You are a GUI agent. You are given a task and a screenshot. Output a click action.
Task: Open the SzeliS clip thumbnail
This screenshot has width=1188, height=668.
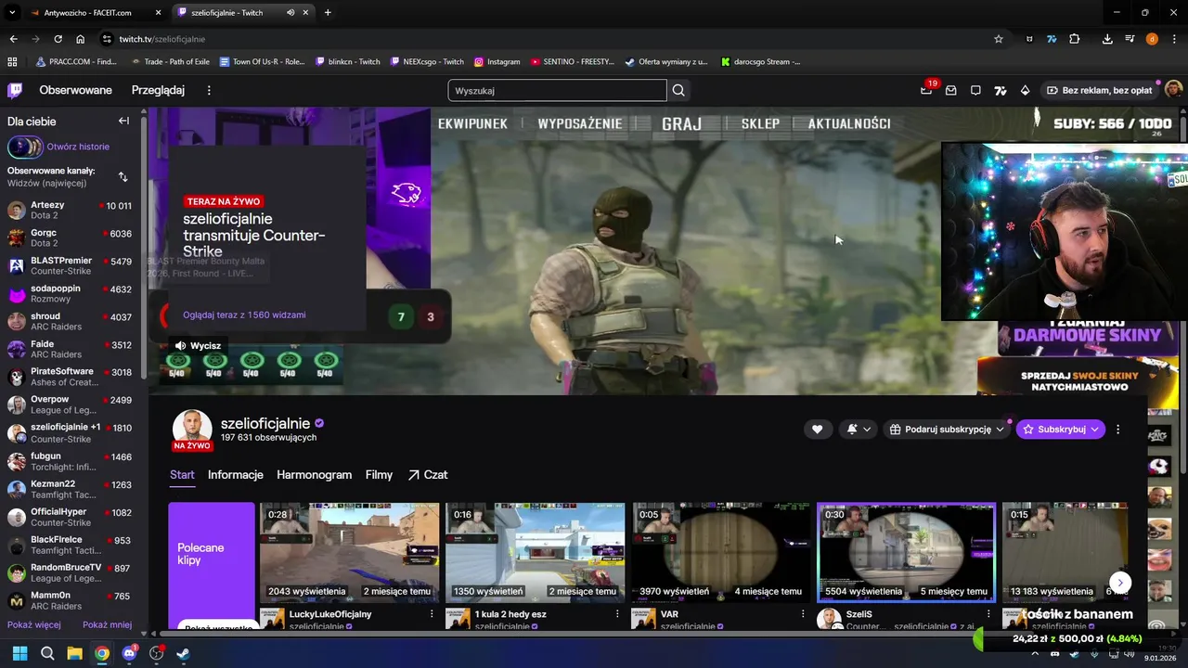click(x=906, y=553)
